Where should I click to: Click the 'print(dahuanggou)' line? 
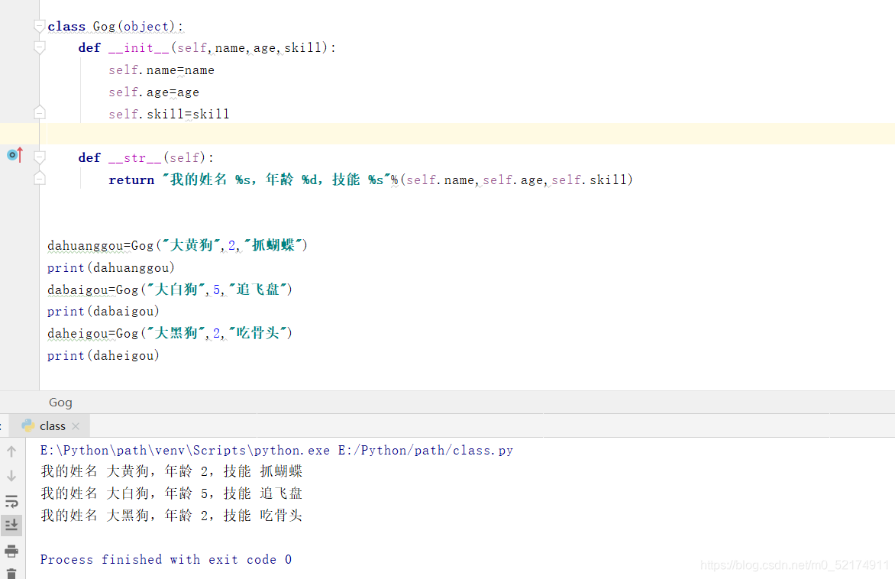pos(111,268)
